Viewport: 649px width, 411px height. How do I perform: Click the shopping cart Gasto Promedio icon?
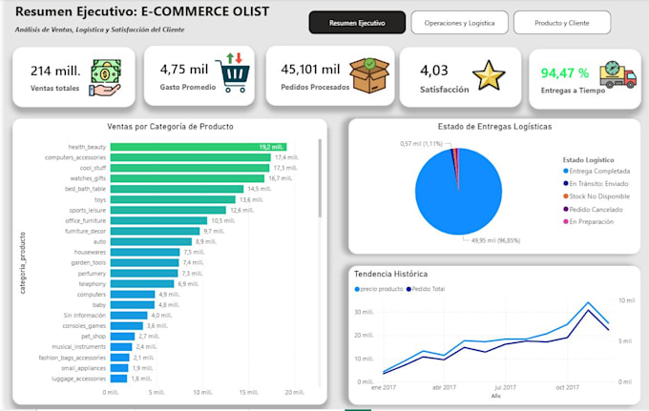coord(233,72)
